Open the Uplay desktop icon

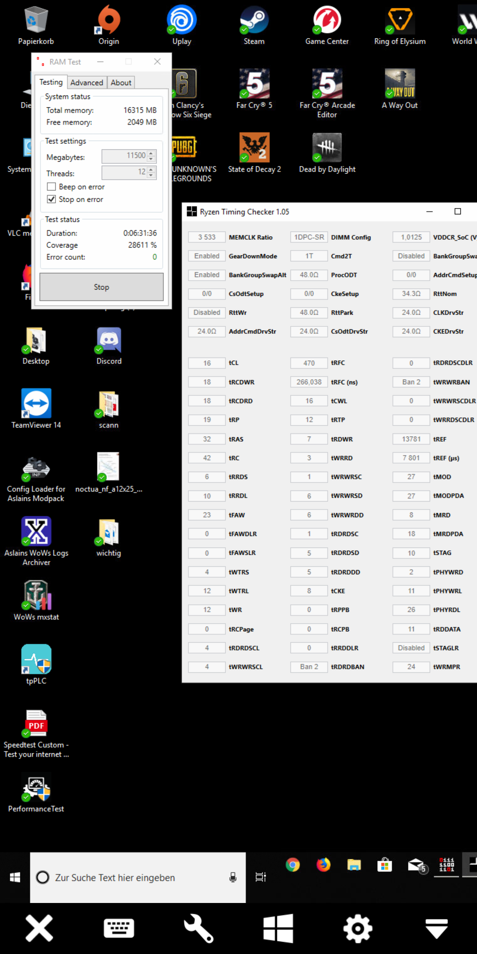[182, 25]
